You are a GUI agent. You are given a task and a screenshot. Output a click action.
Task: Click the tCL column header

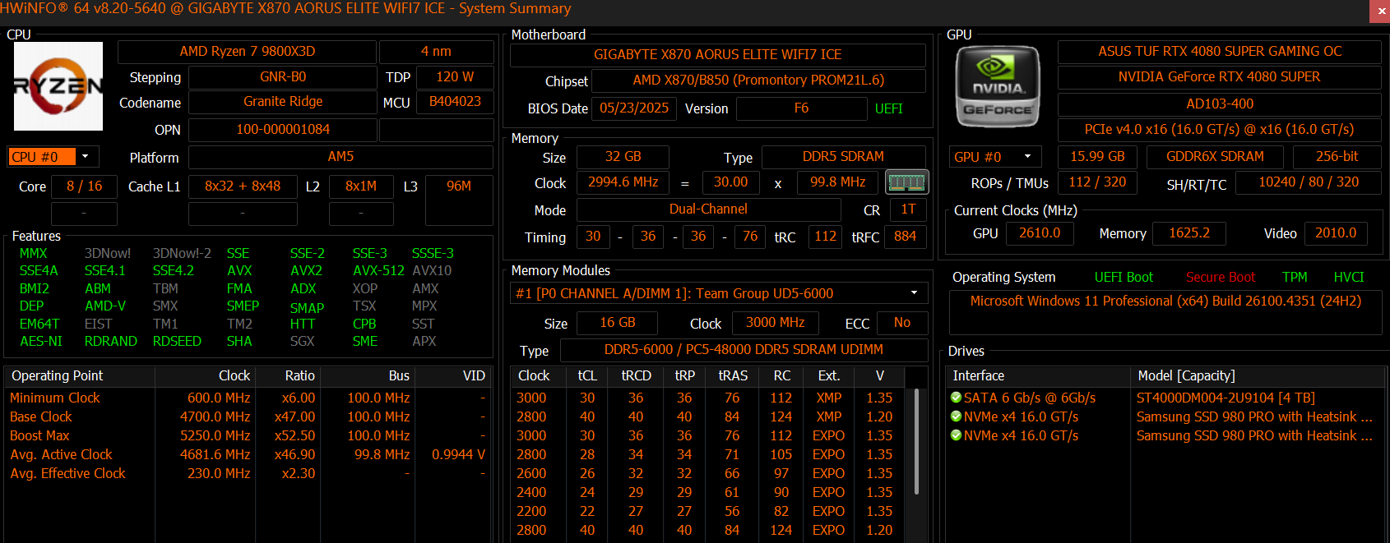[x=587, y=375]
